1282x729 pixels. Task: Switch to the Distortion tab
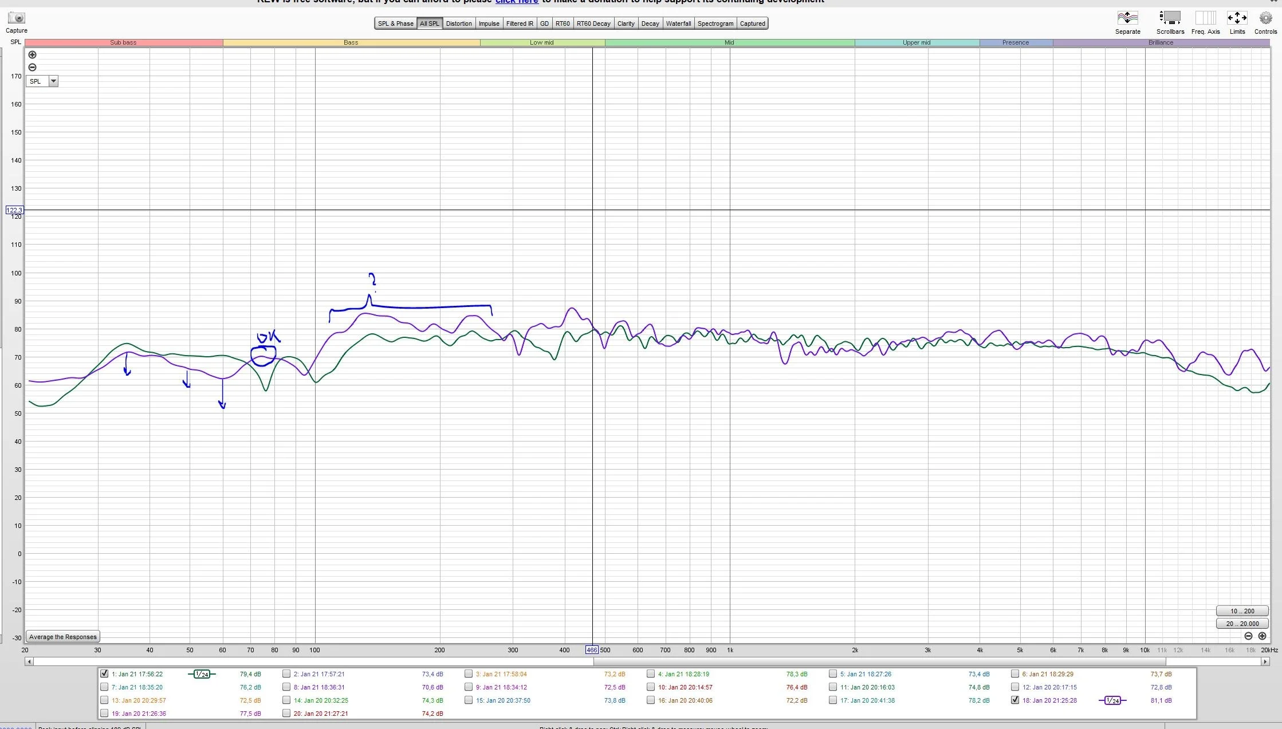tap(459, 23)
